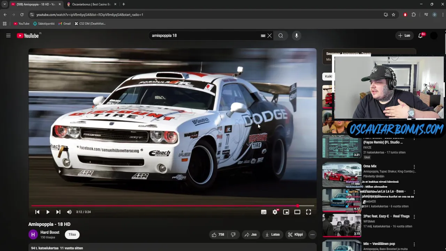The image size is (446, 251).
Task: Open the red ad blocker extension
Action: point(405,15)
